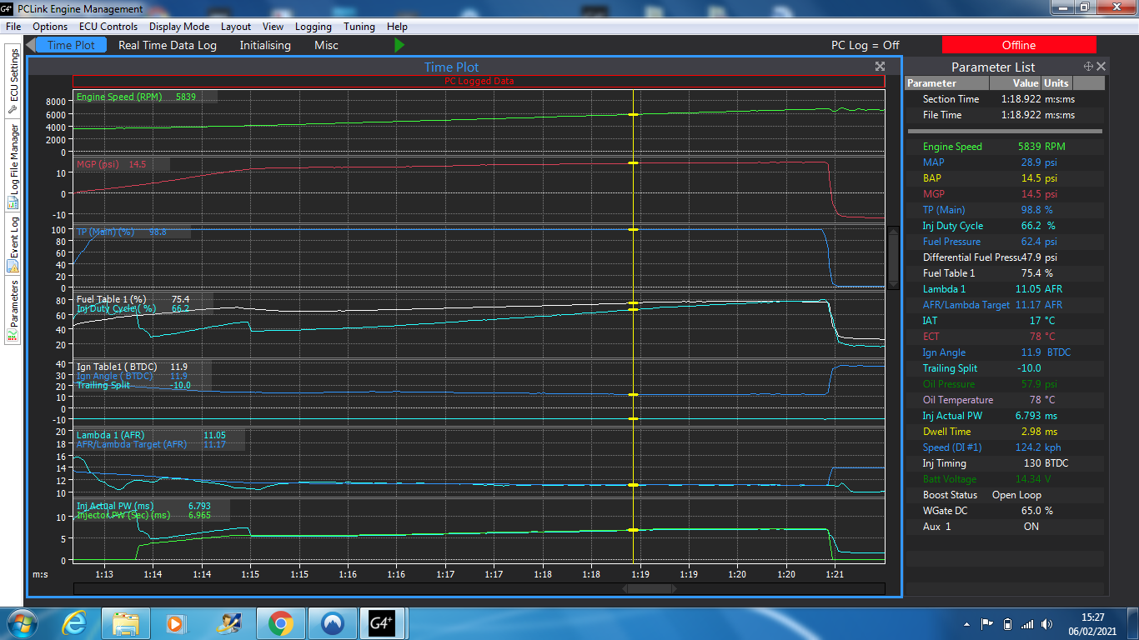This screenshot has height=640, width=1139.
Task: Maximize the Time Plot panel via corner icon
Action: tap(880, 67)
